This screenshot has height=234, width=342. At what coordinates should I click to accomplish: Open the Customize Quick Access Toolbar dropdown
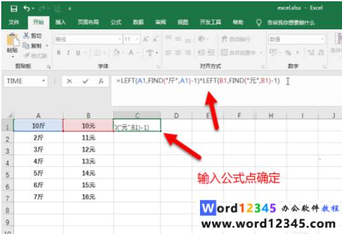[x=69, y=9]
